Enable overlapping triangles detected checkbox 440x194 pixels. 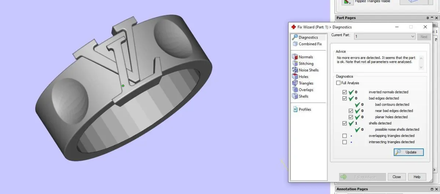344,136
